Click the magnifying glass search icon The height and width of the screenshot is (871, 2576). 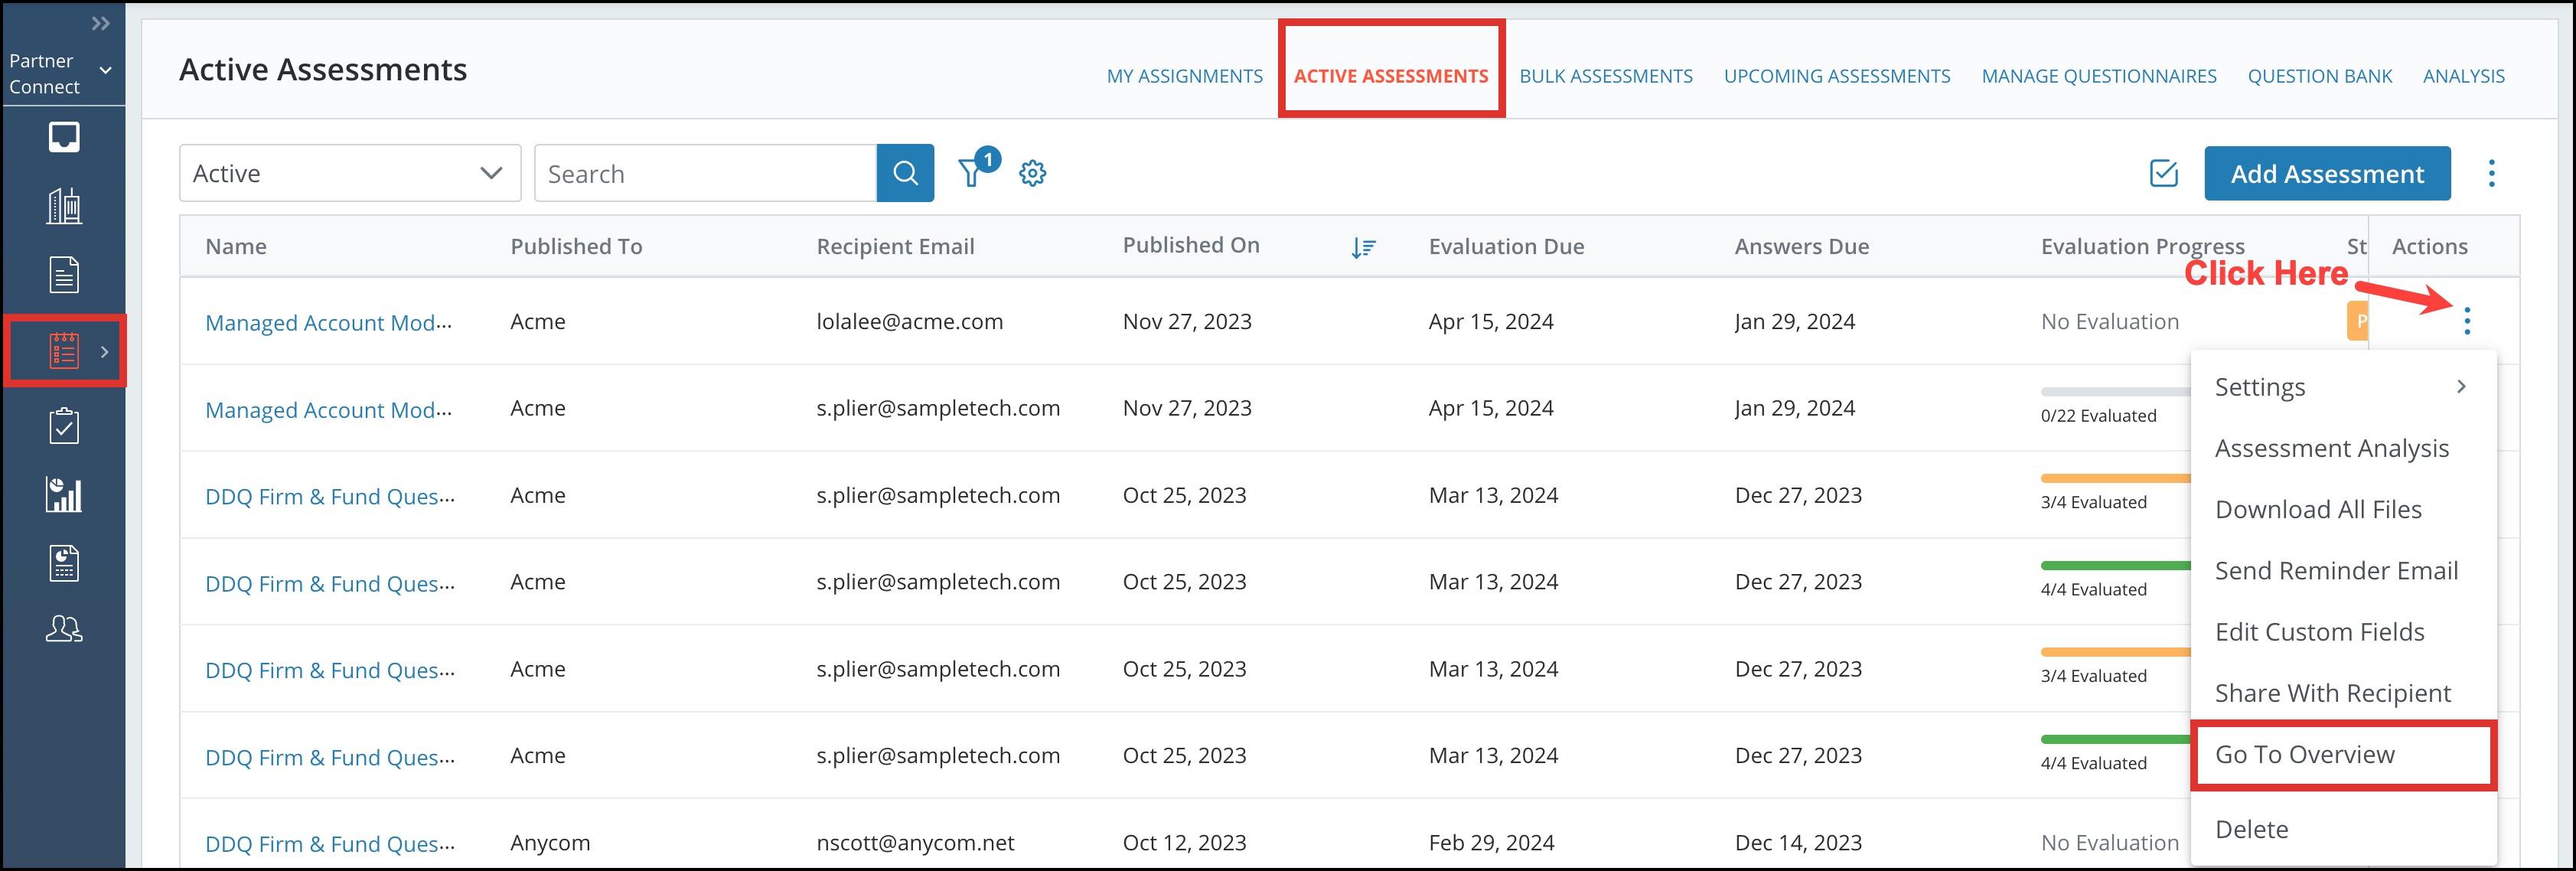click(x=905, y=172)
